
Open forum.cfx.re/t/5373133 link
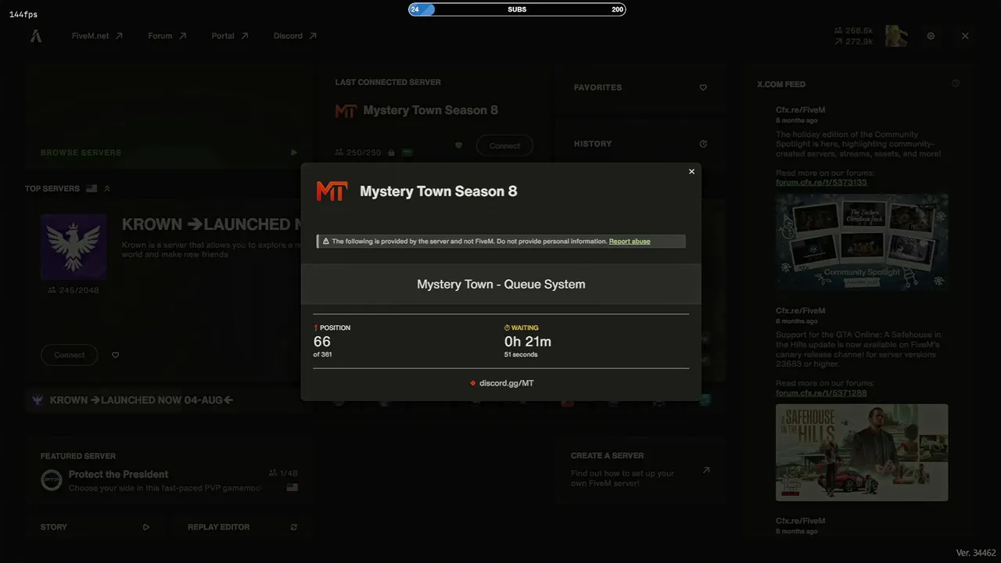pos(821,182)
